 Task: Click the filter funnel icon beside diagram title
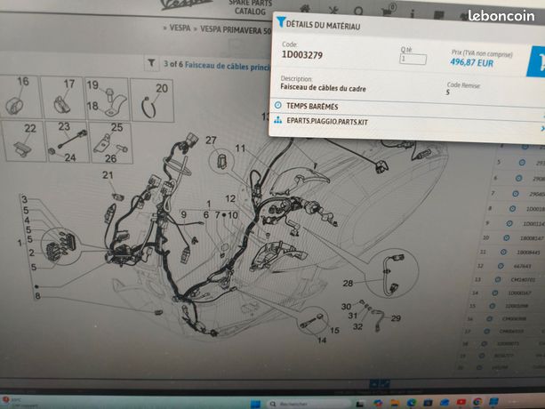(x=151, y=63)
